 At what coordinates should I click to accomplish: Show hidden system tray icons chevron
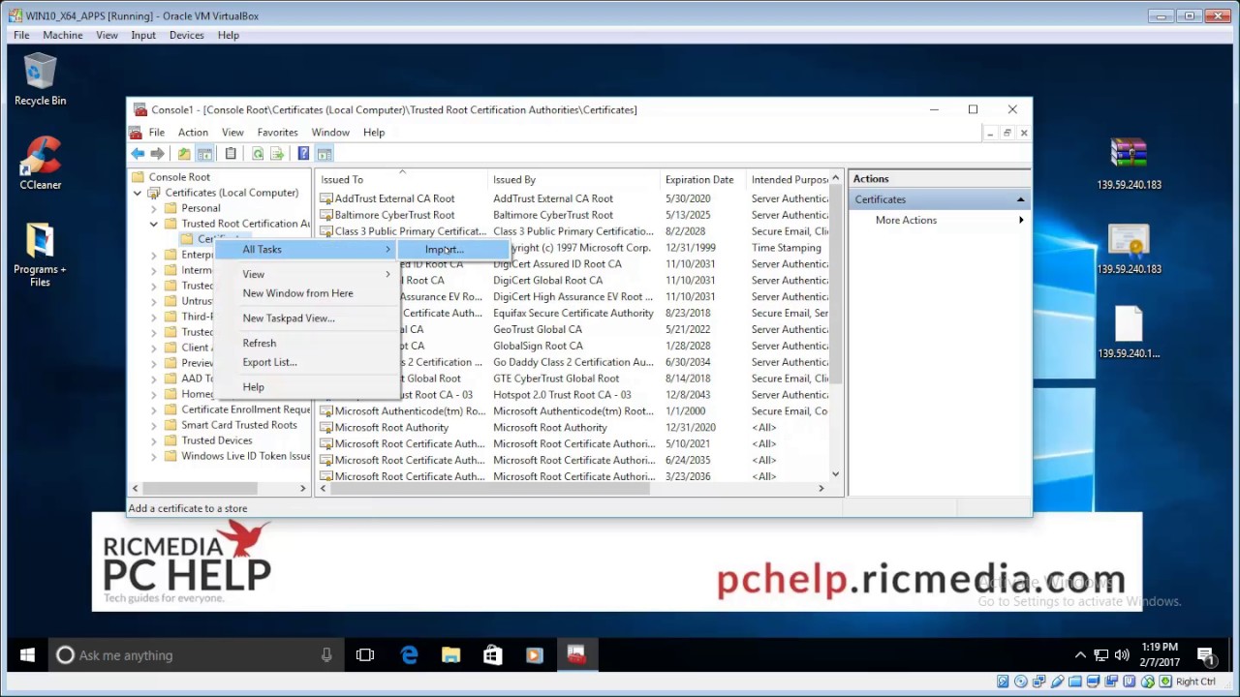1081,655
